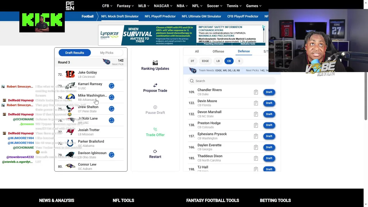
Task: Expand the NASCAR menu dropdown
Action: pos(163,6)
